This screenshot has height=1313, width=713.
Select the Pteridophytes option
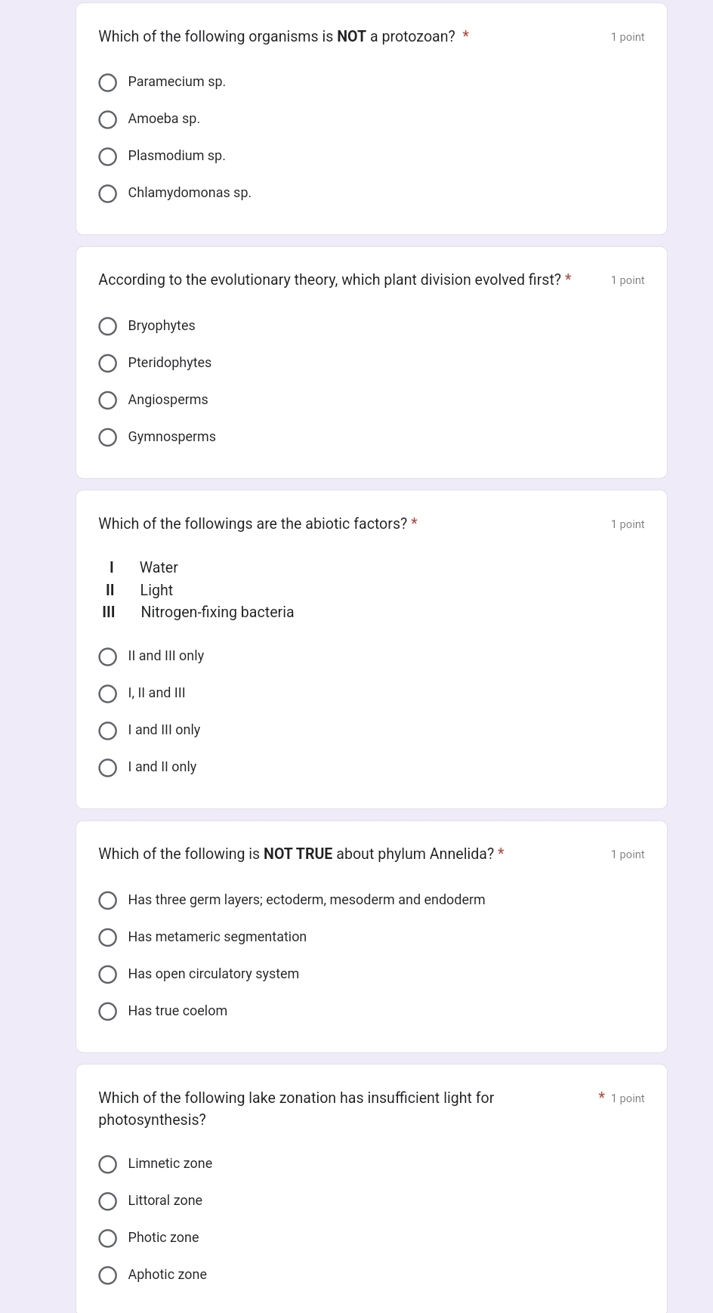tap(108, 363)
